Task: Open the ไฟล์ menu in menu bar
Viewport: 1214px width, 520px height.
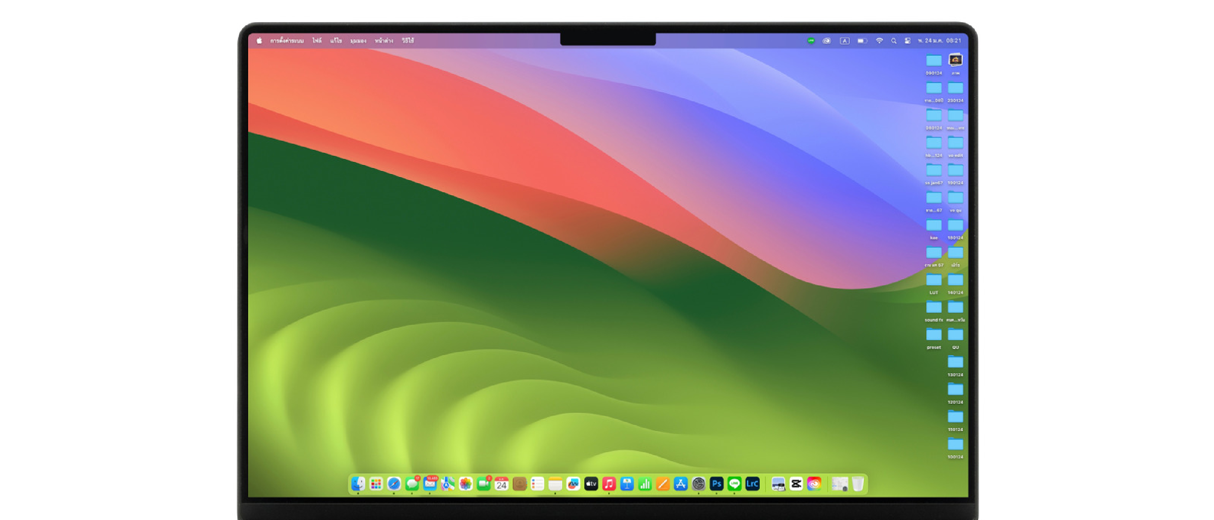Action: 317,40
